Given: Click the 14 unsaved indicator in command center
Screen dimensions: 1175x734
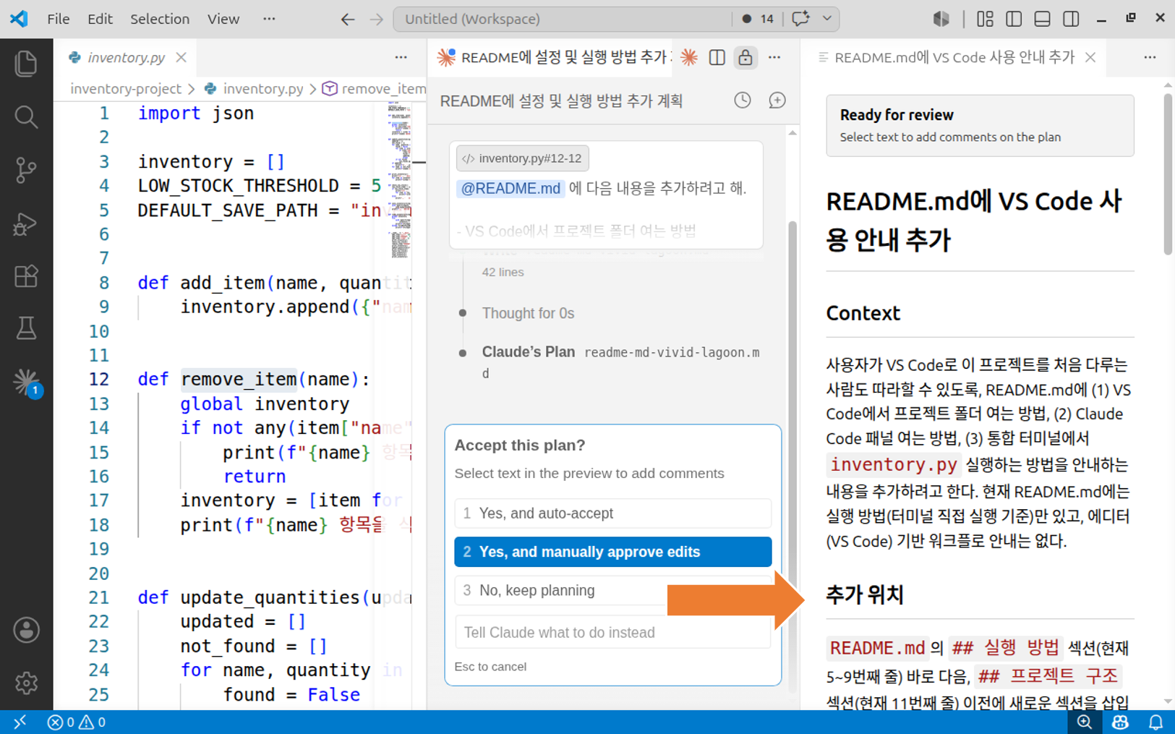Looking at the screenshot, I should pyautogui.click(x=759, y=19).
